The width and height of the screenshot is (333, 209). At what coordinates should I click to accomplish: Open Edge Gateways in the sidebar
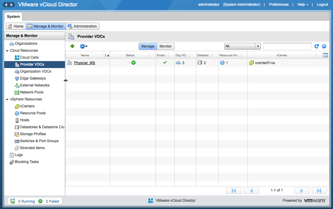pyautogui.click(x=33, y=78)
